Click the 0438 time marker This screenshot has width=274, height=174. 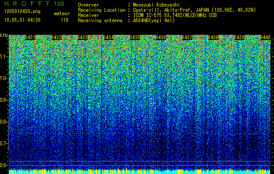pyautogui.click(x=213, y=37)
